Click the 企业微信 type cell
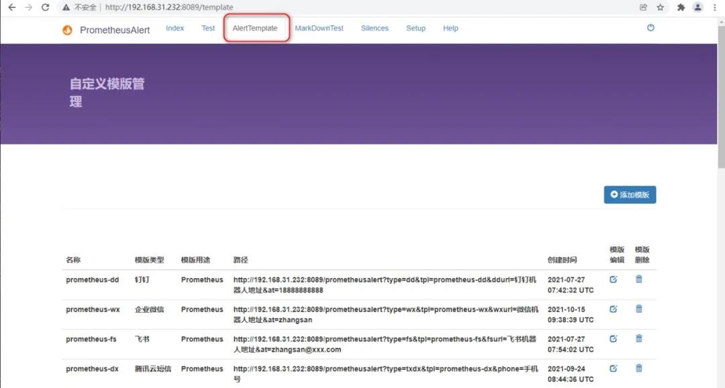 tap(149, 309)
